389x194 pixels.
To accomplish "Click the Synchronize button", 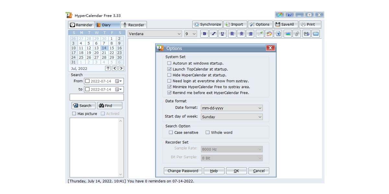I will click(207, 24).
